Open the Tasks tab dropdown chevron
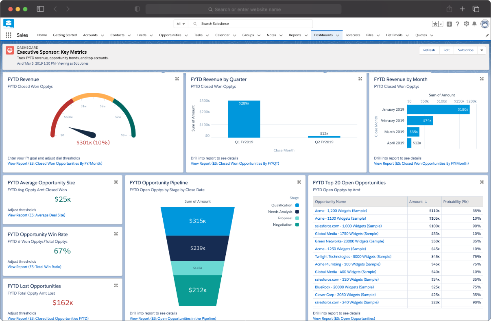491x321 pixels. coord(207,35)
